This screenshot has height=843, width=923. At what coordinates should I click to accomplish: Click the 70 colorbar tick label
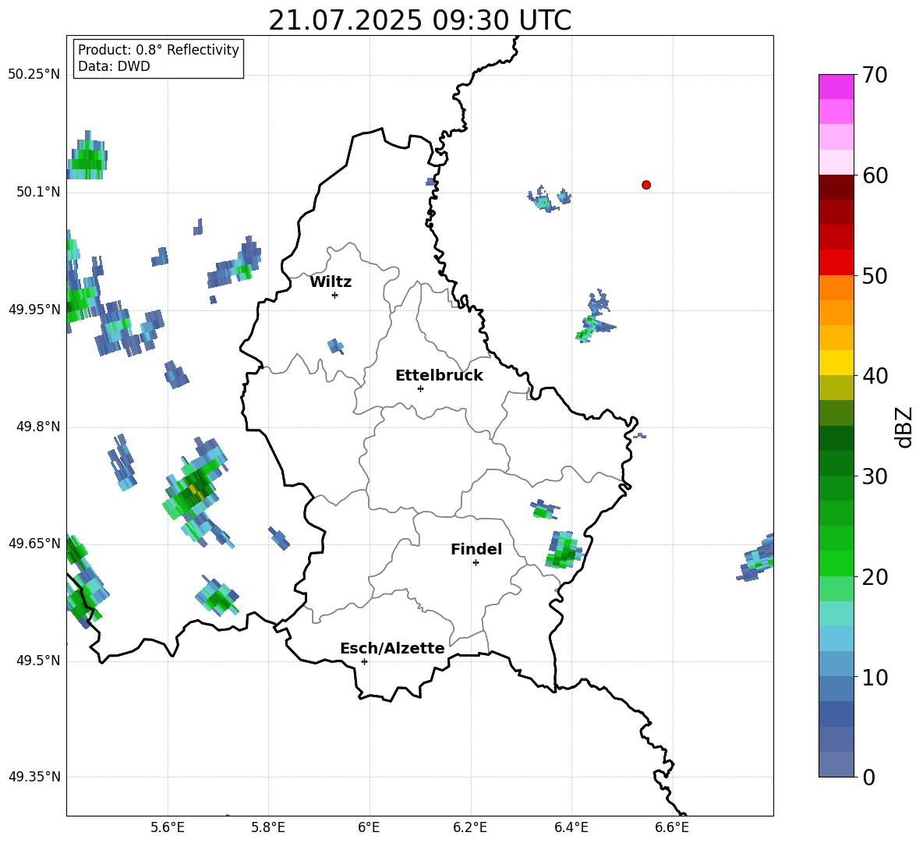tap(875, 75)
